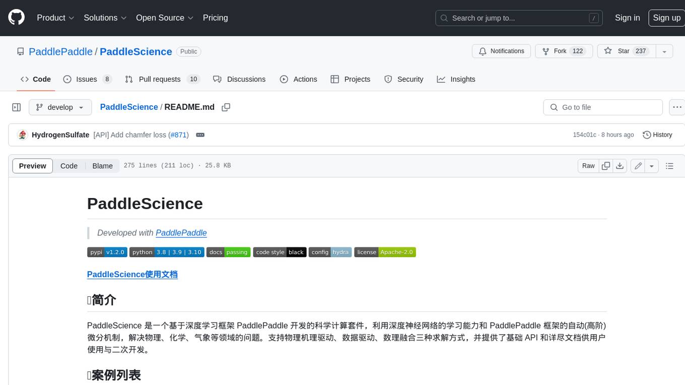685x385 pixels.
Task: Star the repository
Action: 627,51
